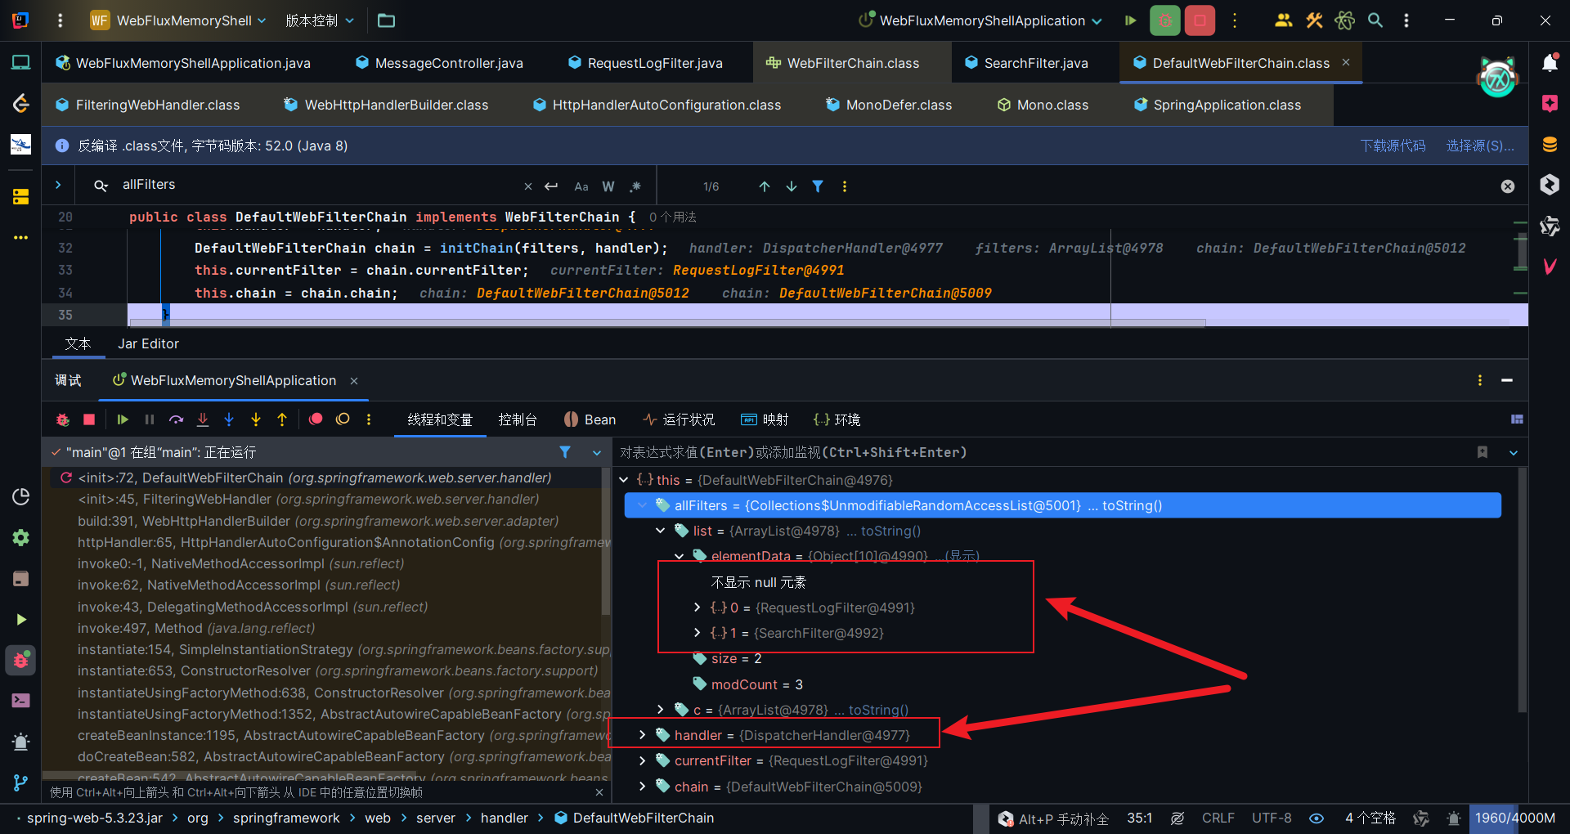The width and height of the screenshot is (1570, 834).
Task: Open Bean tab in debugger
Action: click(x=590, y=419)
